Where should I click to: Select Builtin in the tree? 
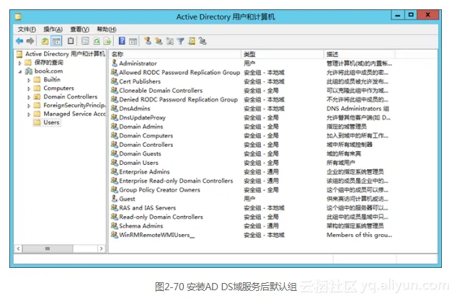click(52, 79)
